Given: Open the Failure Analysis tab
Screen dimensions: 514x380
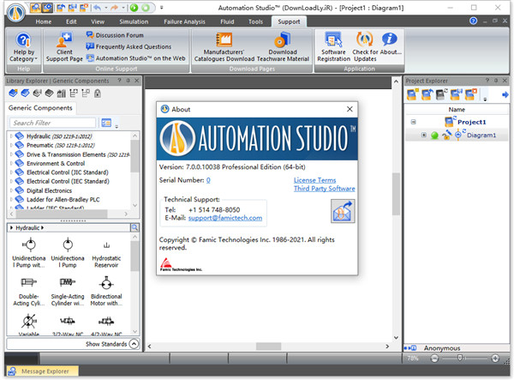Looking at the screenshot, I should pos(183,21).
